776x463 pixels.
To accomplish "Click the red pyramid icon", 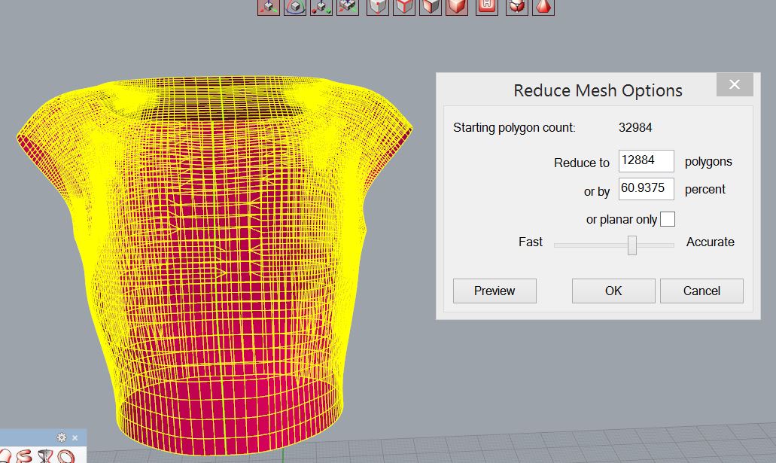I will coord(543,7).
